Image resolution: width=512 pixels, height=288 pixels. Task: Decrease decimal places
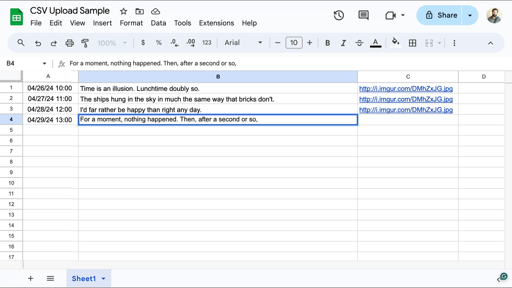point(174,43)
